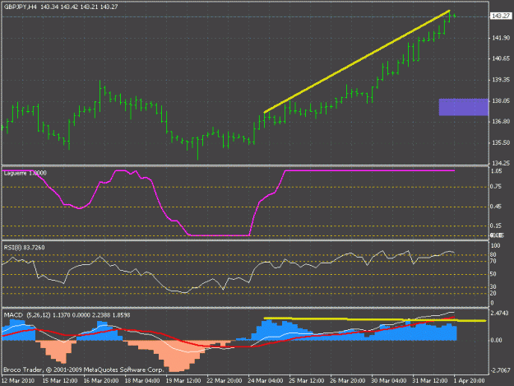This screenshot has height=386, width=514.
Task: Click the Broco Trader MetaQuotes copyright text
Action: pyautogui.click(x=84, y=370)
